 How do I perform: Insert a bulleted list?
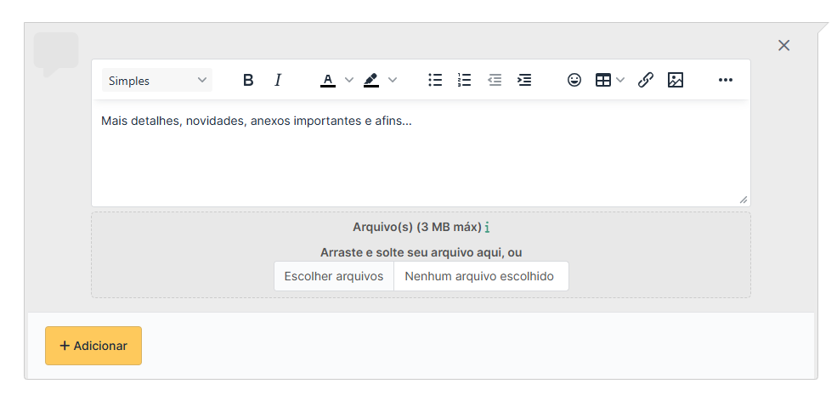tap(435, 80)
